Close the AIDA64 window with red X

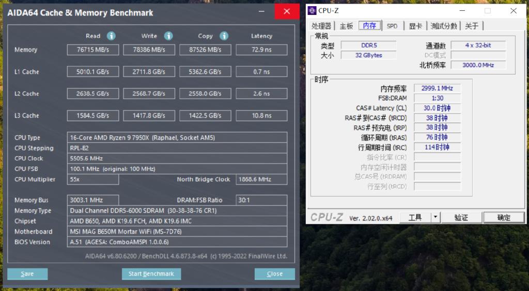click(287, 11)
